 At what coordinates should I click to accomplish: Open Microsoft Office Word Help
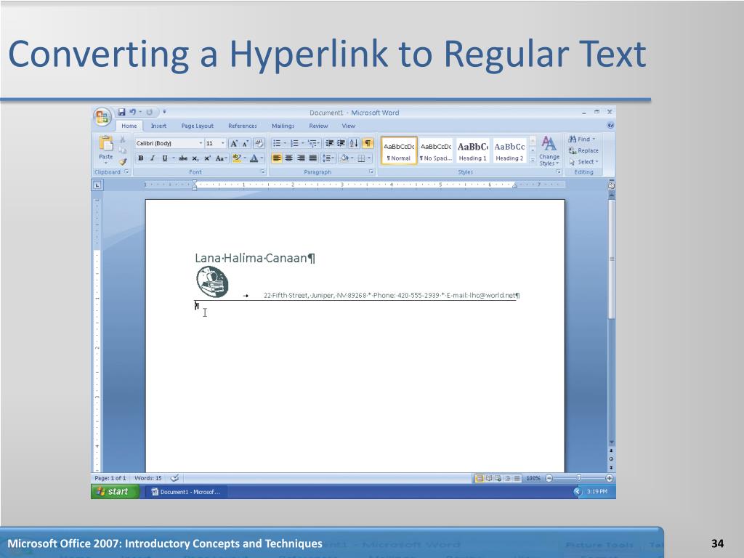(x=610, y=125)
